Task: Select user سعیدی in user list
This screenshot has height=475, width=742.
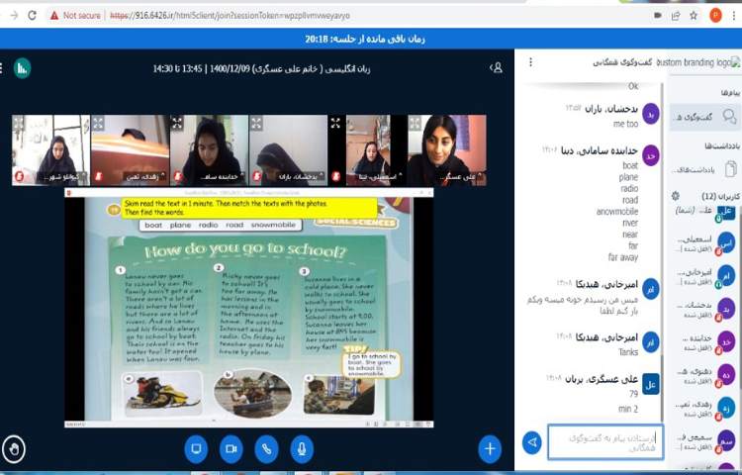Action: [705, 441]
